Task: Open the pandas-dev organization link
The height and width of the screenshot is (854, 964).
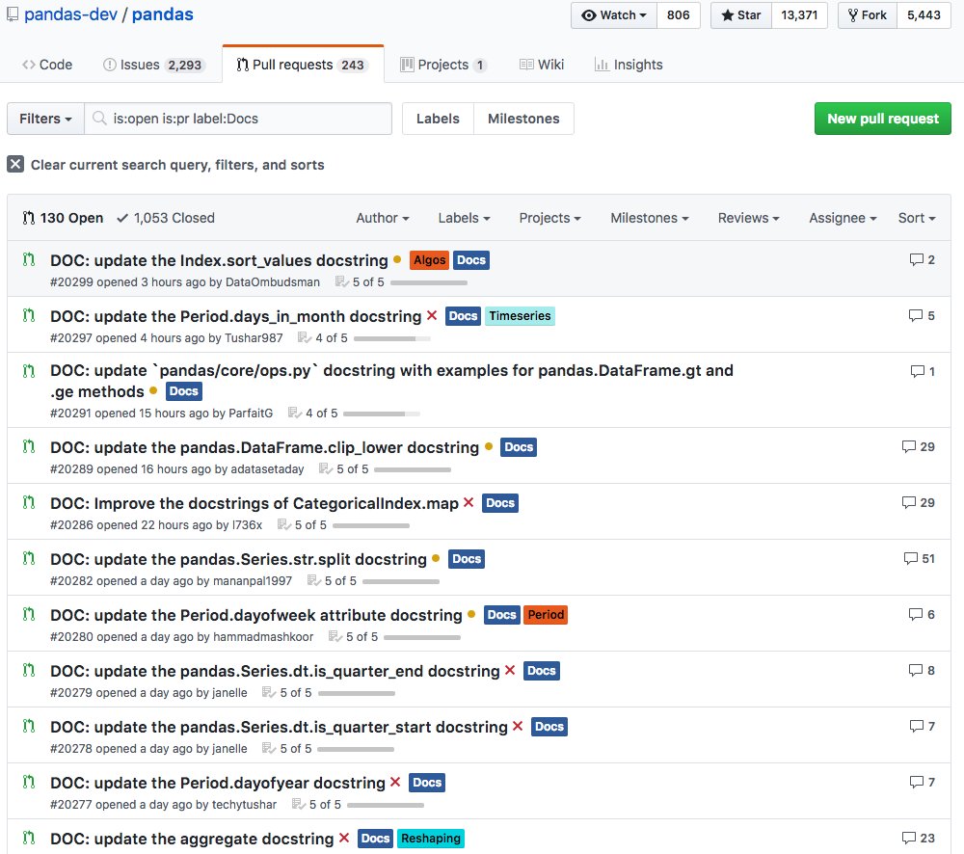Action: (x=70, y=14)
